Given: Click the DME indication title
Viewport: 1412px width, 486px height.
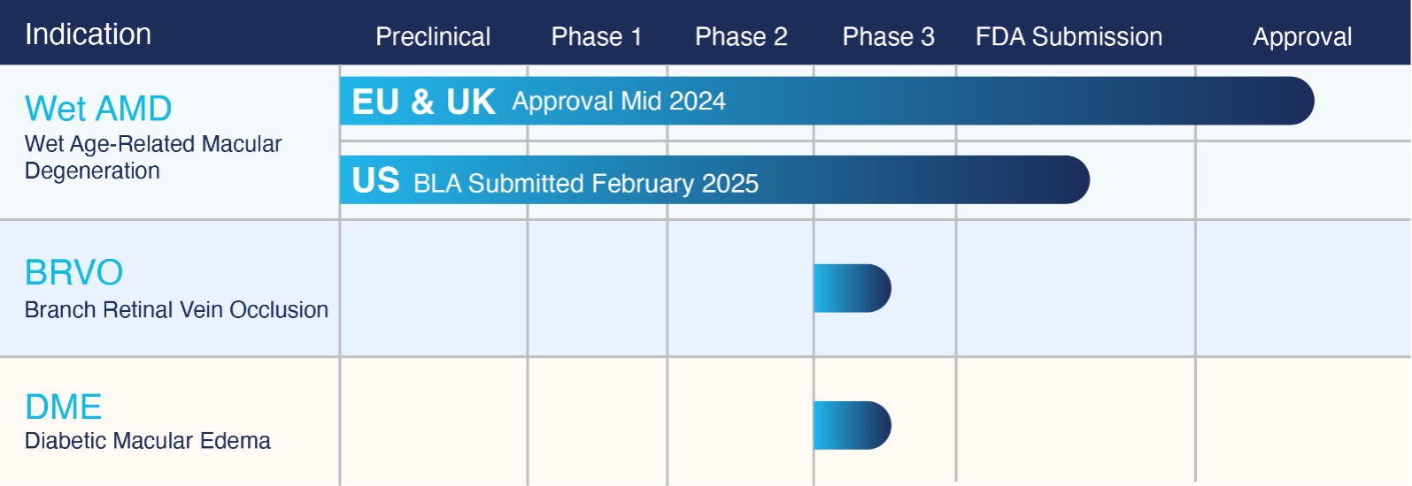Looking at the screenshot, I should 63,406.
